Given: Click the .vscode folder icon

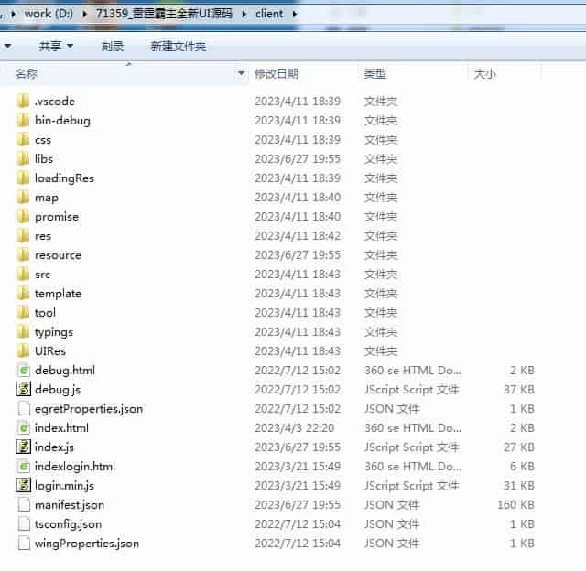Looking at the screenshot, I should click(x=24, y=102).
